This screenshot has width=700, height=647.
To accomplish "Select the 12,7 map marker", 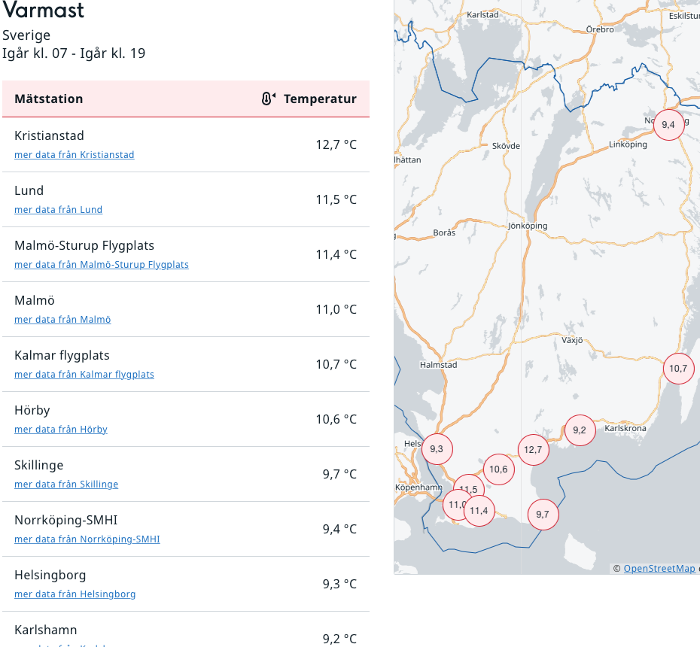I will pyautogui.click(x=533, y=450).
